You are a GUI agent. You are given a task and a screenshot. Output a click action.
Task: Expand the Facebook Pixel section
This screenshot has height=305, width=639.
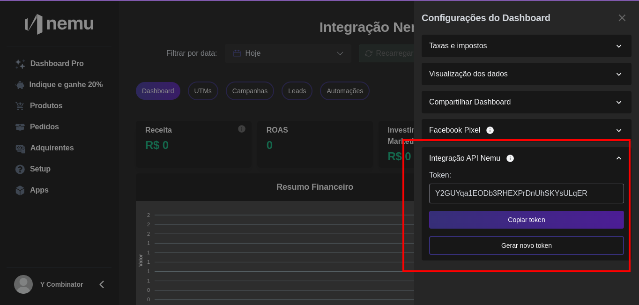pyautogui.click(x=527, y=130)
